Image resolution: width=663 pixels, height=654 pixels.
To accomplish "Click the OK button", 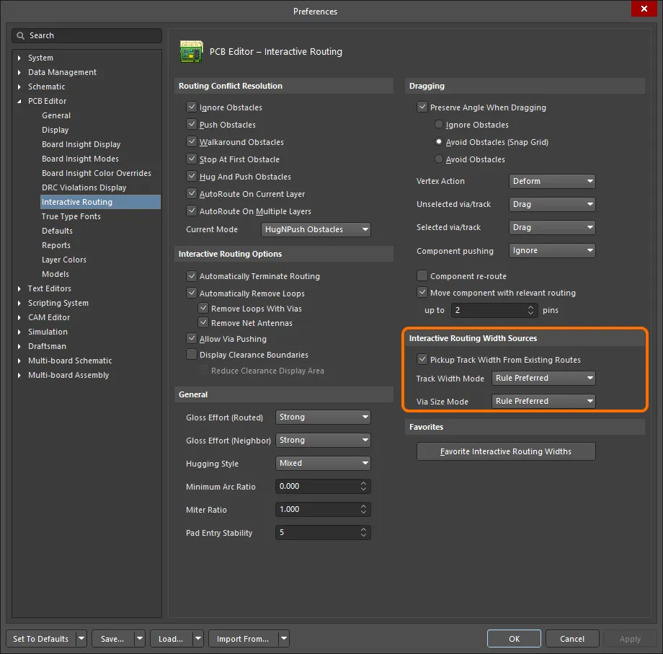I will [x=514, y=638].
